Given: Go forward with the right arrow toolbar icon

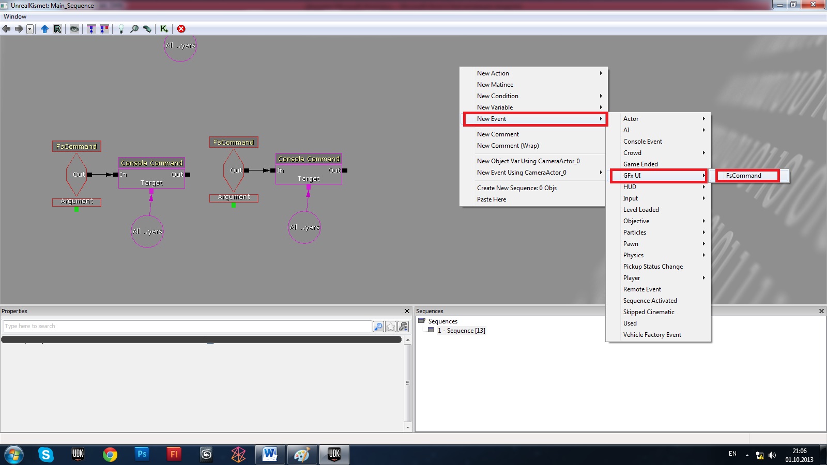Looking at the screenshot, I should tap(19, 29).
